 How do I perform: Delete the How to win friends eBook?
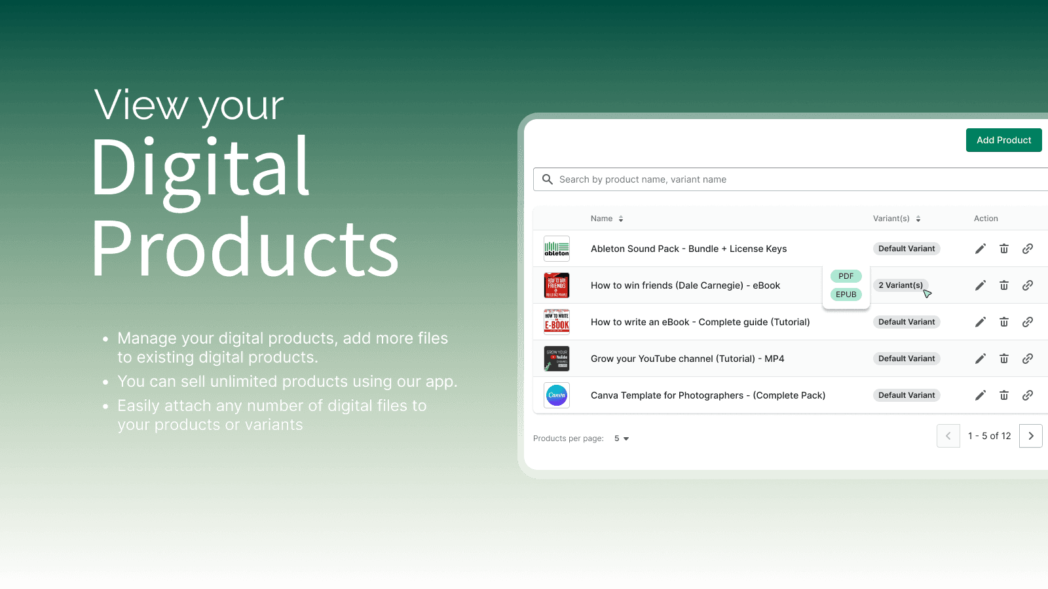[x=1004, y=285]
